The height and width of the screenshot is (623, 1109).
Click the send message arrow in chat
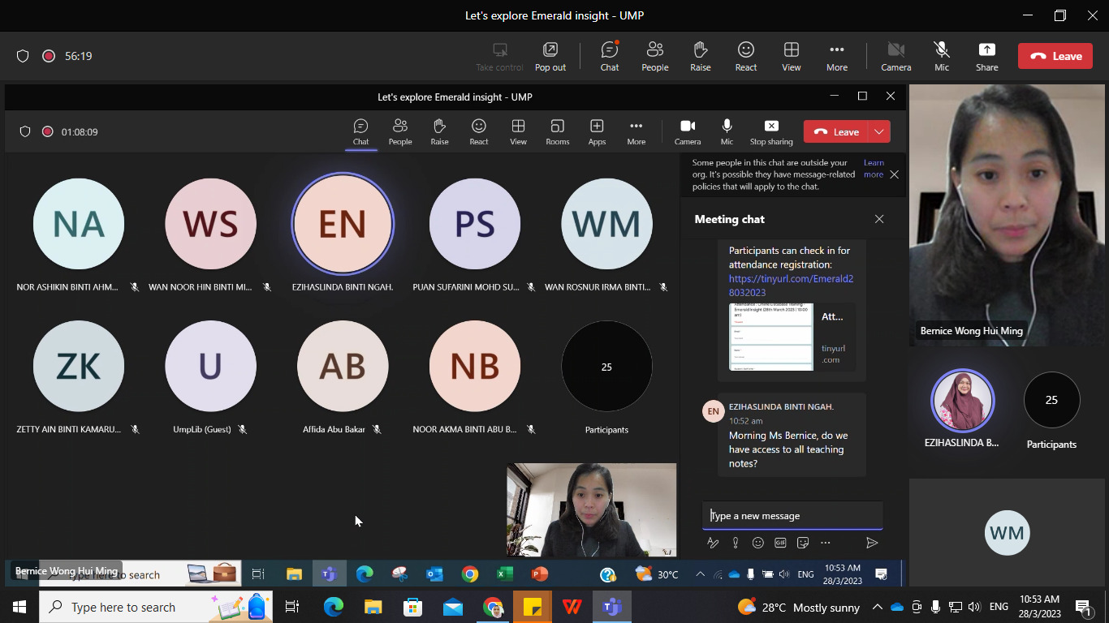872,543
